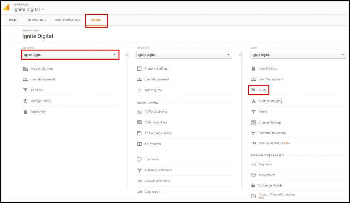Image resolution: width=350 pixels, height=203 pixels.
Task: Open AdWords Linking settings
Action: tap(156, 112)
